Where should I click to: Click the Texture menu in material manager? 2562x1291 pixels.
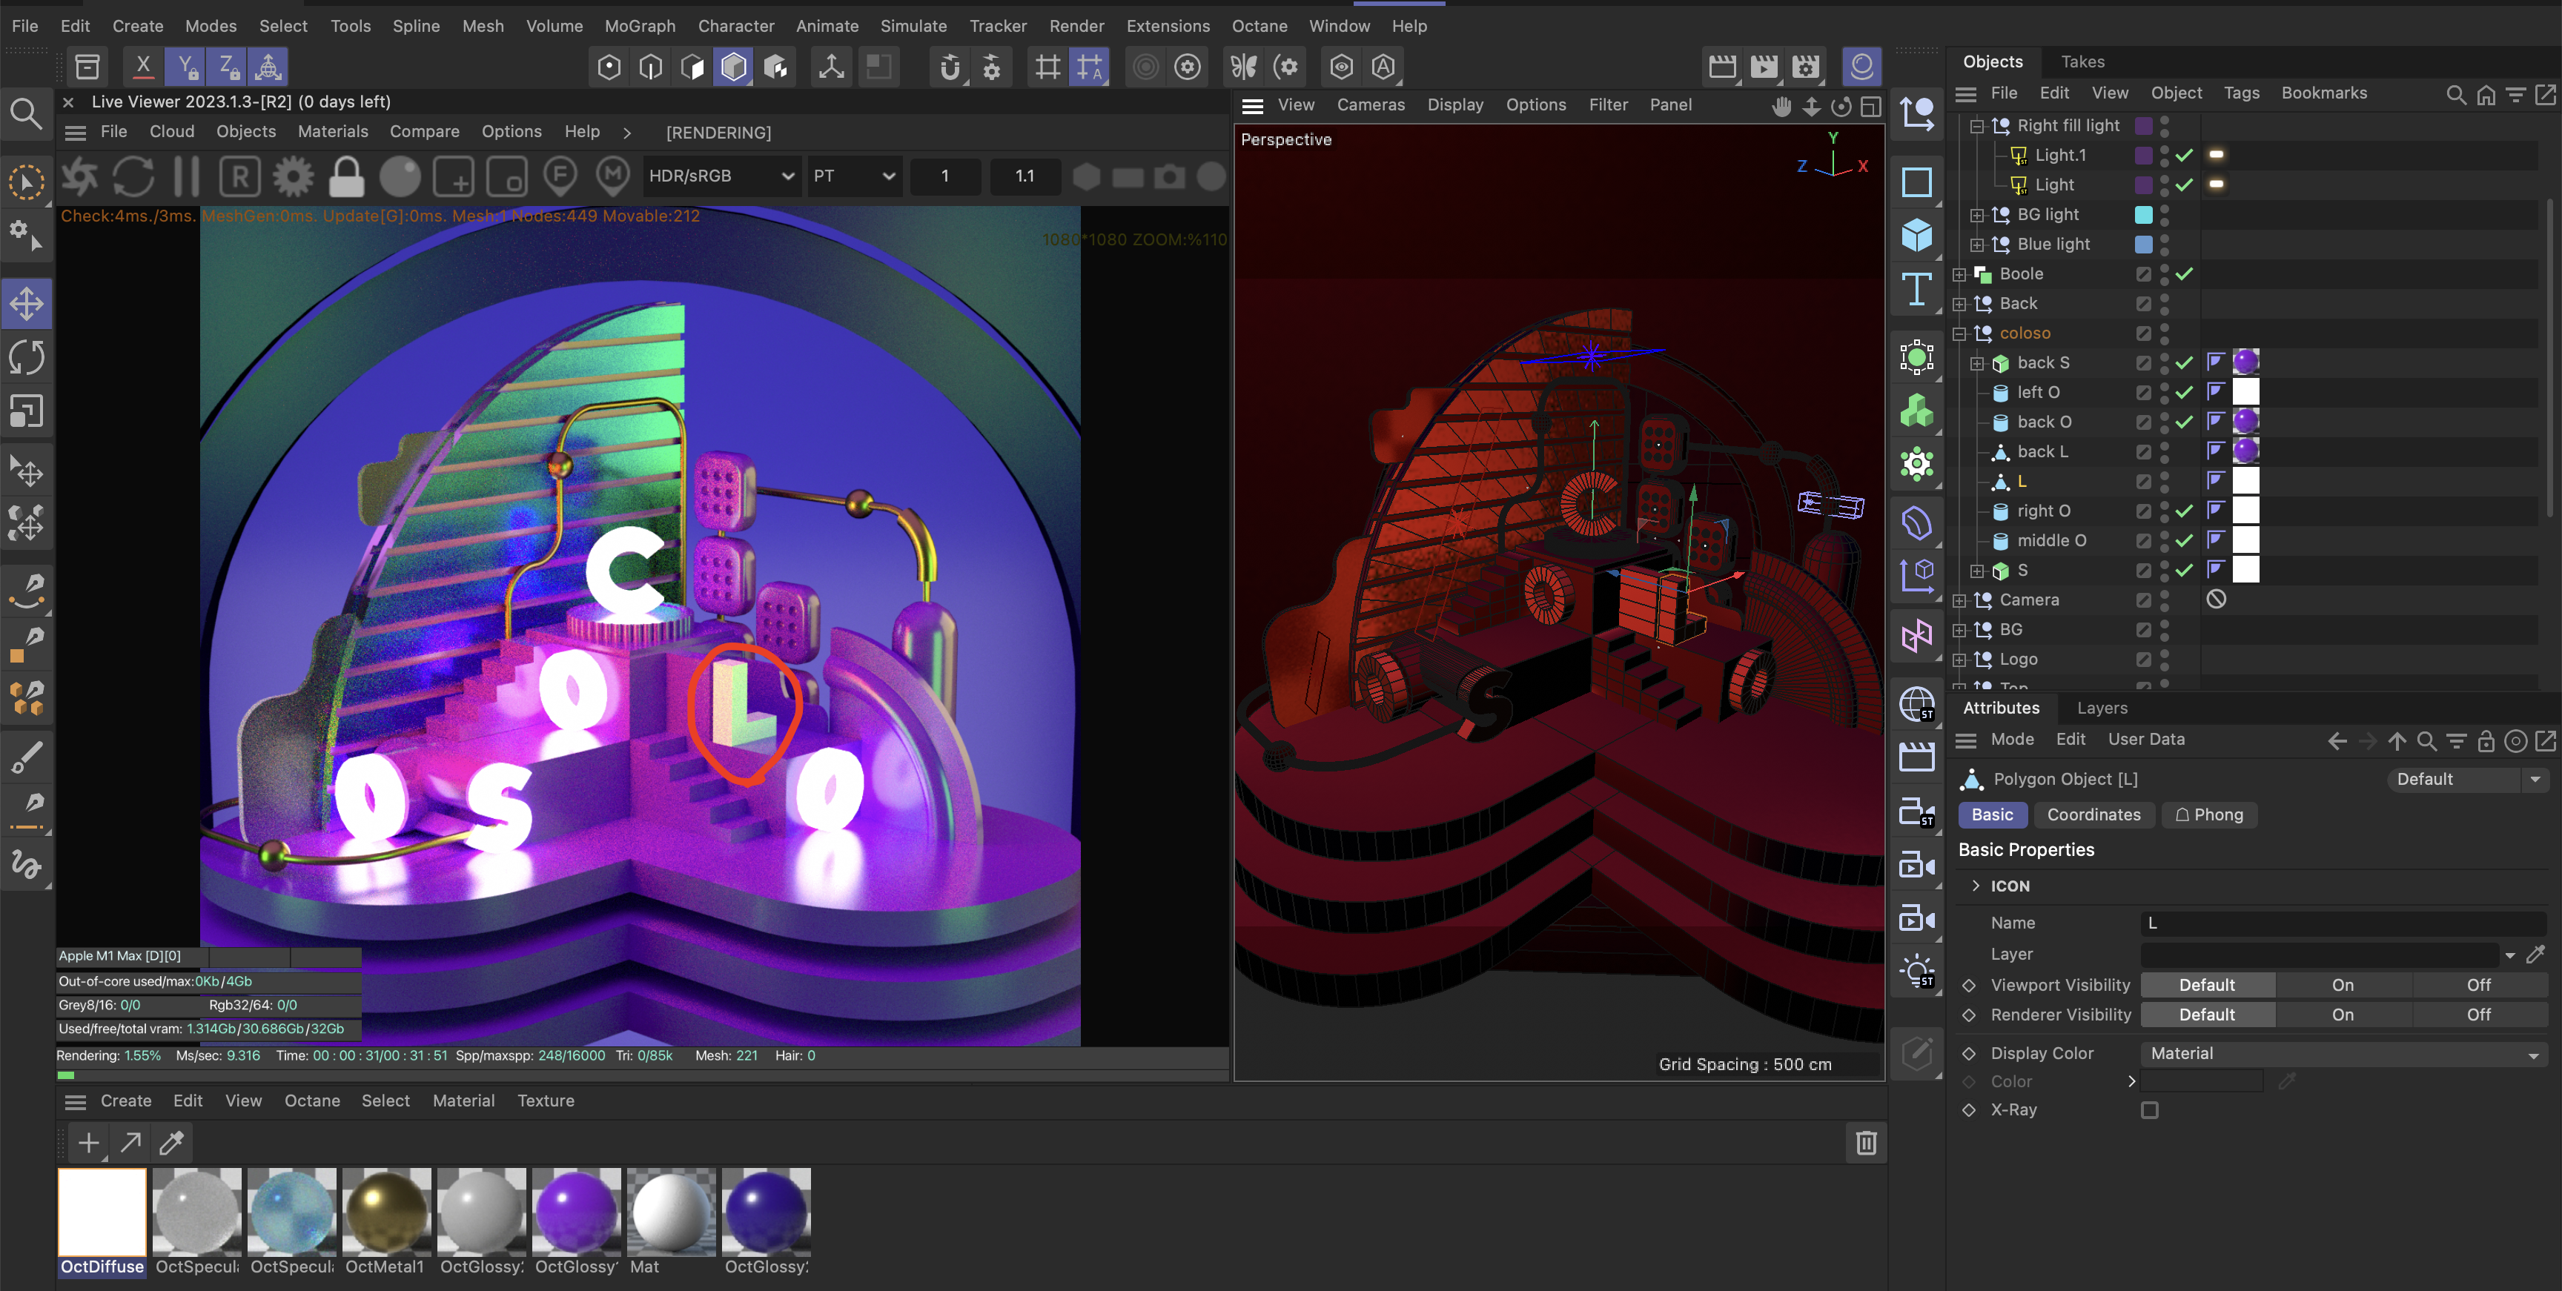click(545, 1101)
